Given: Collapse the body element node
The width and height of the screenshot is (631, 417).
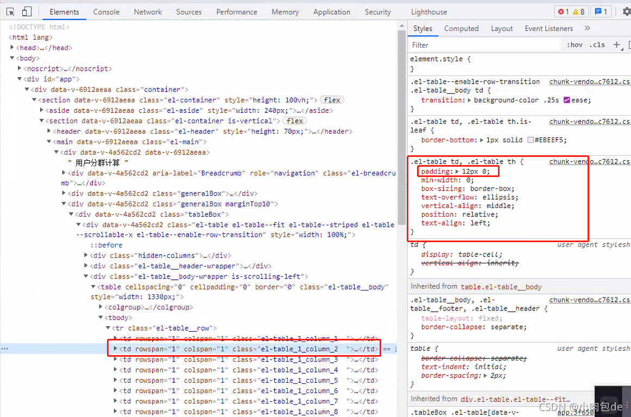Looking at the screenshot, I should click(x=12, y=58).
